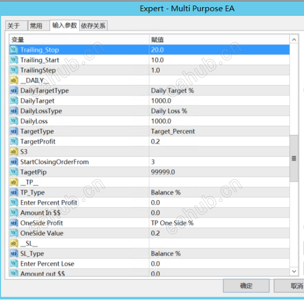Open TP_Type value Balance %

[219, 193]
